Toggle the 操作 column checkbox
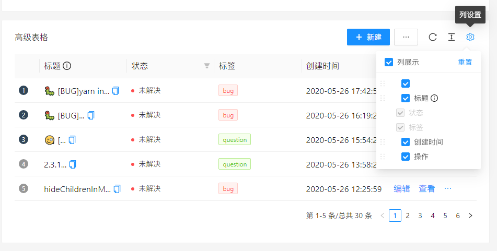Viewport: 497px width, 251px height. tap(406, 157)
